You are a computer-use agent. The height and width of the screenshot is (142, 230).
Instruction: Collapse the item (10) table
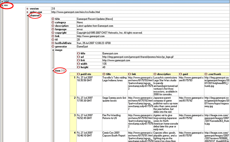(53, 71)
